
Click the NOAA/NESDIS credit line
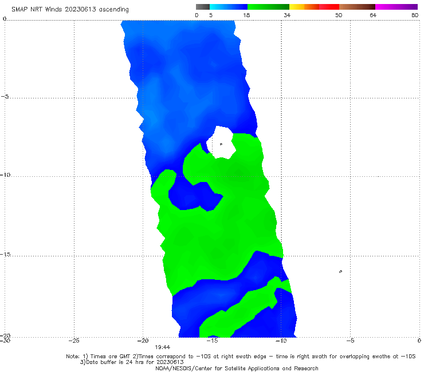237,368
